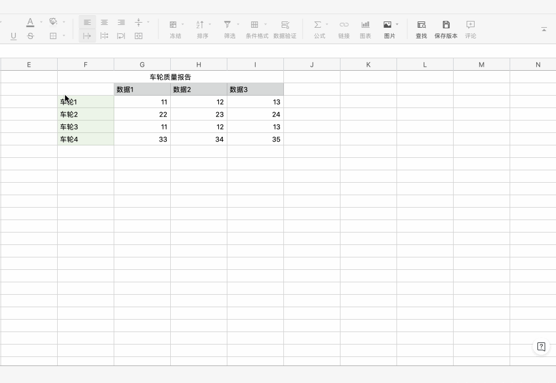Click the 筛选 filter funnel icon
Screen dimensions: 556x383
227,24
